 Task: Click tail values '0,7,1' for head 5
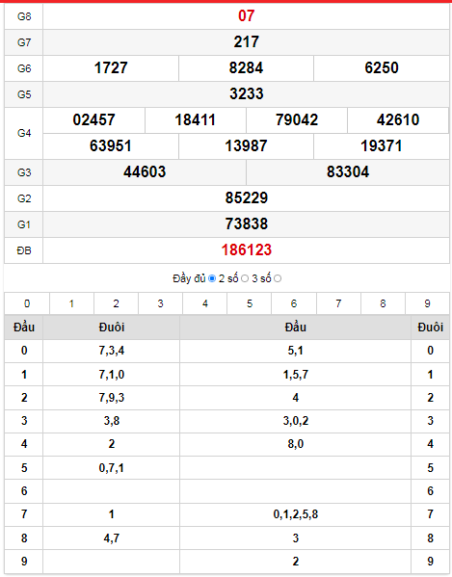112,468
